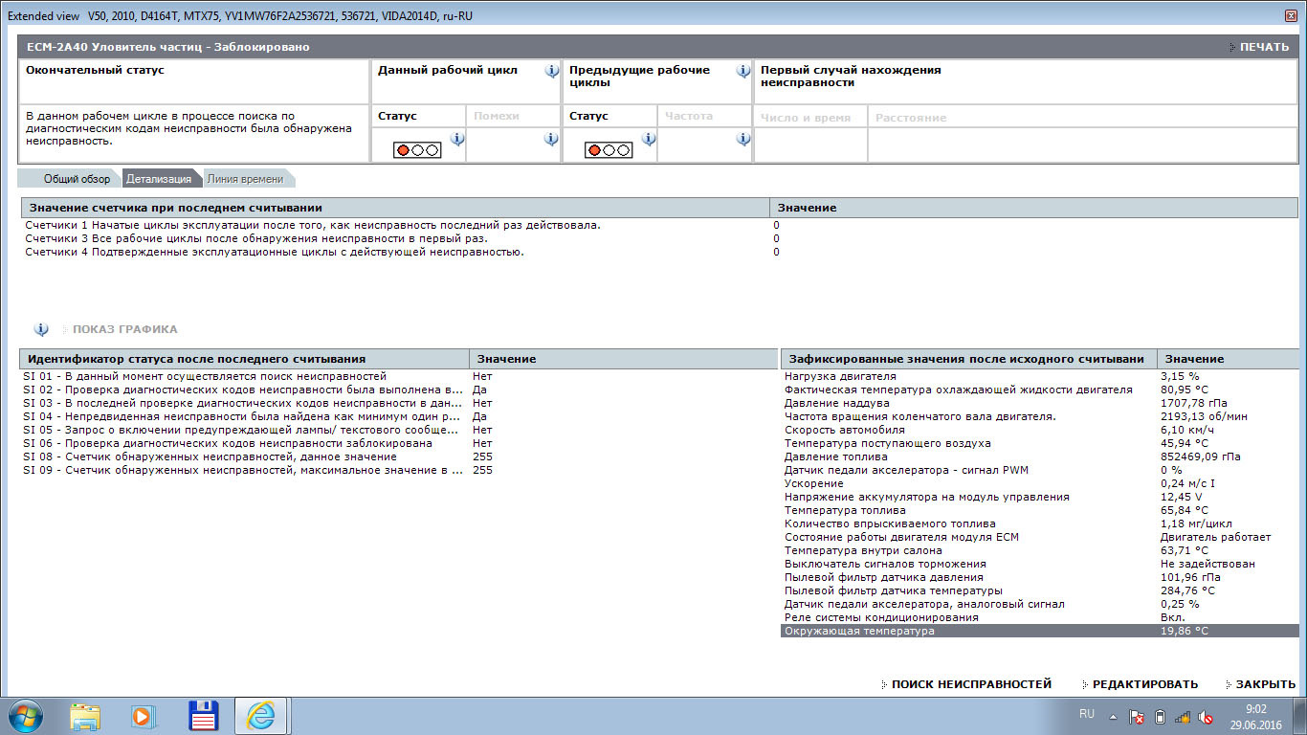Click network signal icon in tray
1307x735 pixels.
tap(1183, 717)
